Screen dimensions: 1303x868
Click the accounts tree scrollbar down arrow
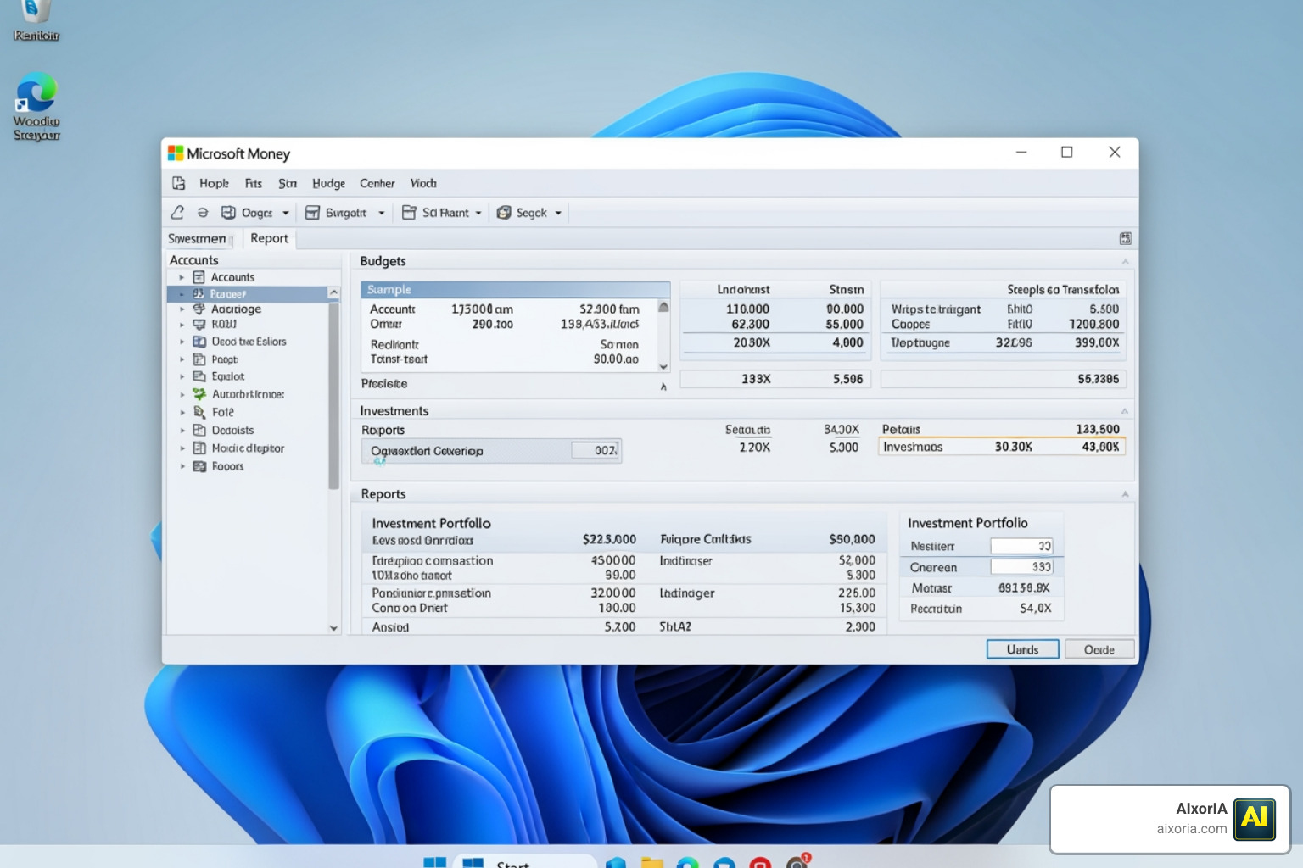click(333, 628)
